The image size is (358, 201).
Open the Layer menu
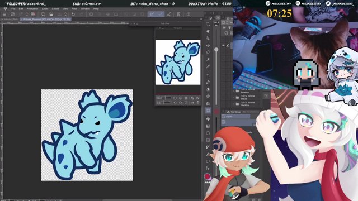tap(45, 9)
